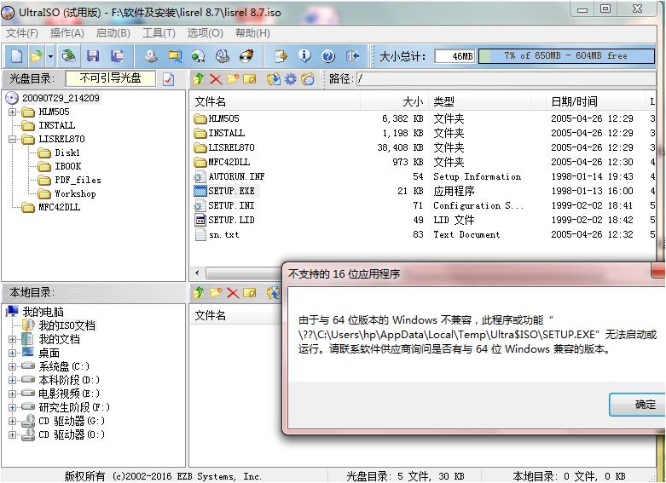Click the 文件名 header in local file list

click(236, 315)
